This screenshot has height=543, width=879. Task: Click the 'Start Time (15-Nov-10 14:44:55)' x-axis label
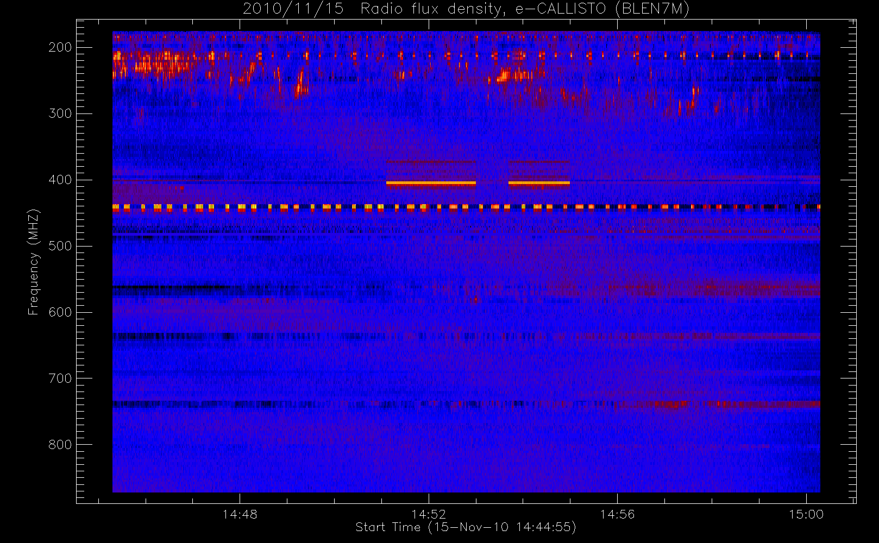point(466,527)
